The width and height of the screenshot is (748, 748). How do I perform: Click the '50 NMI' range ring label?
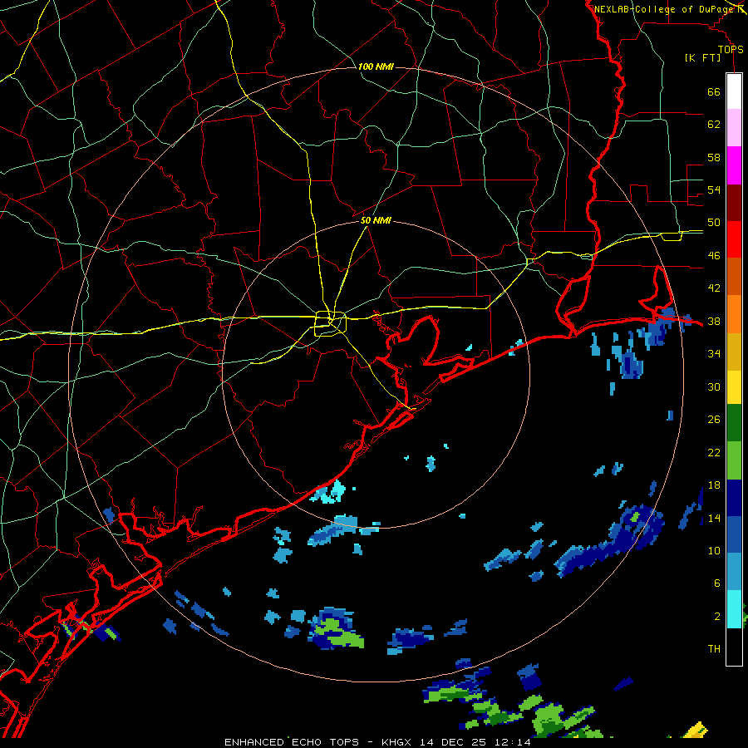[376, 220]
